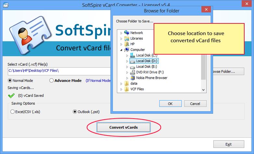Select Local Disk (D:) tree item

(x=144, y=61)
